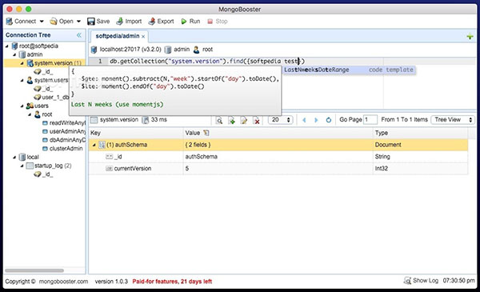Click the localhost:27017 server icon
The height and width of the screenshot is (292, 480).
click(94, 50)
